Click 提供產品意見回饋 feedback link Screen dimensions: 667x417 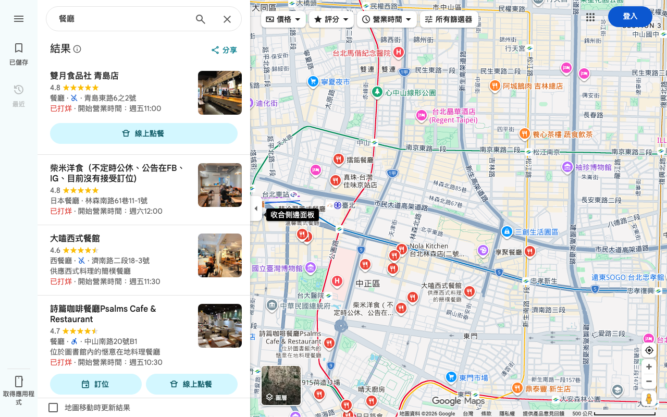coord(544,413)
